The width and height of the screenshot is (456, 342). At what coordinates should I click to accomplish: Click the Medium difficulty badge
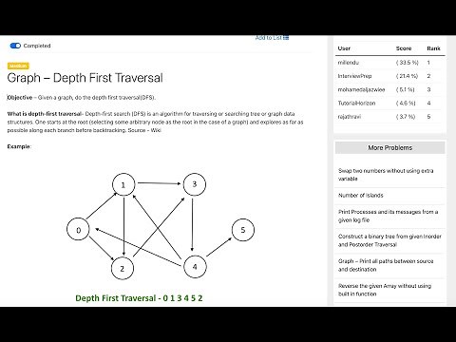(18, 66)
